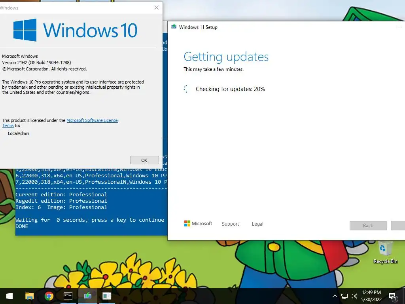Open network status tray icon
The height and width of the screenshot is (304, 405).
344,296
